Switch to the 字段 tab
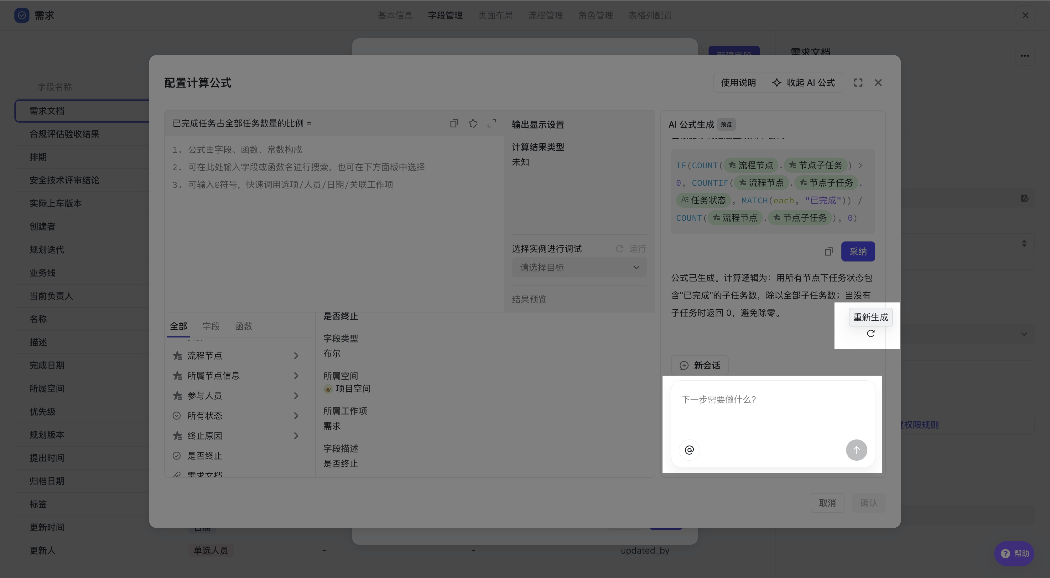 (x=211, y=327)
